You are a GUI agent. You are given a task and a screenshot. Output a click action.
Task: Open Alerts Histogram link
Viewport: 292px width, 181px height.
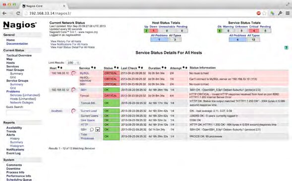point(17,146)
